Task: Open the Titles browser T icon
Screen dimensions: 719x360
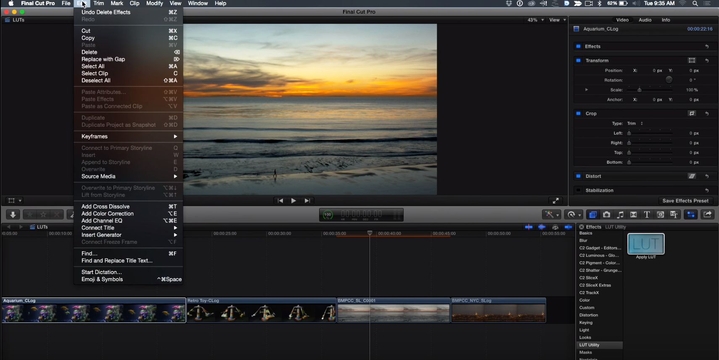Action: (x=647, y=214)
